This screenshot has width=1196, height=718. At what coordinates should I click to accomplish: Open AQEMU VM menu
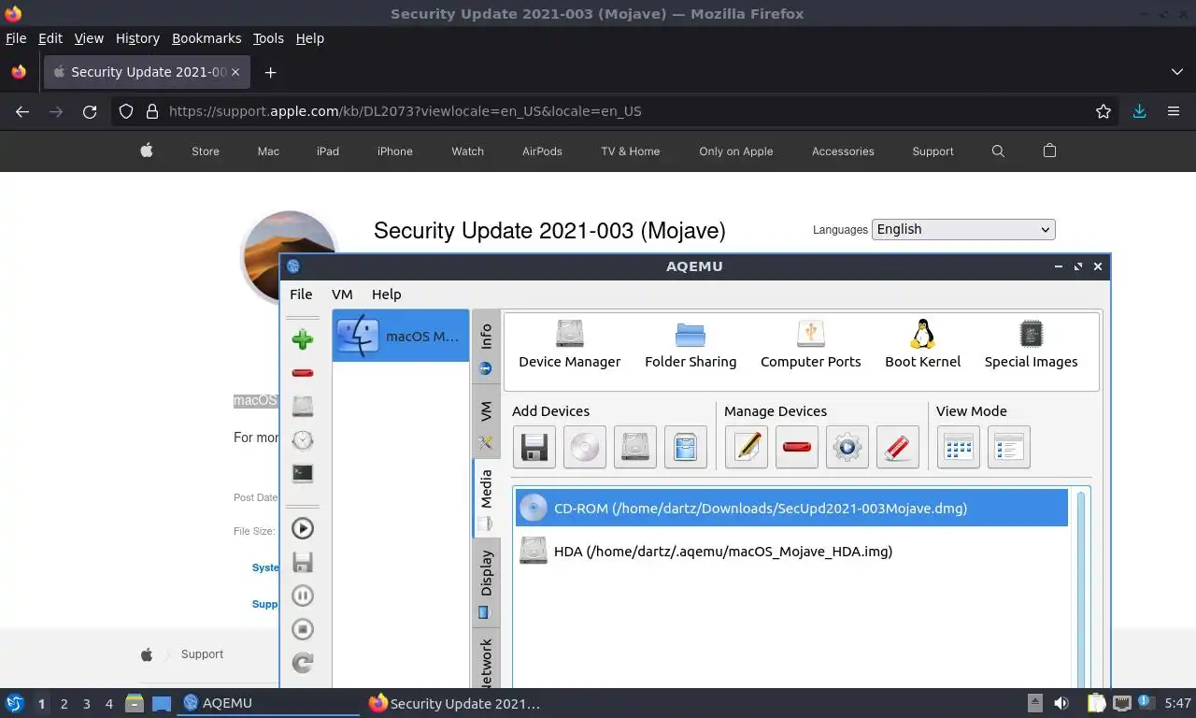[x=342, y=294]
